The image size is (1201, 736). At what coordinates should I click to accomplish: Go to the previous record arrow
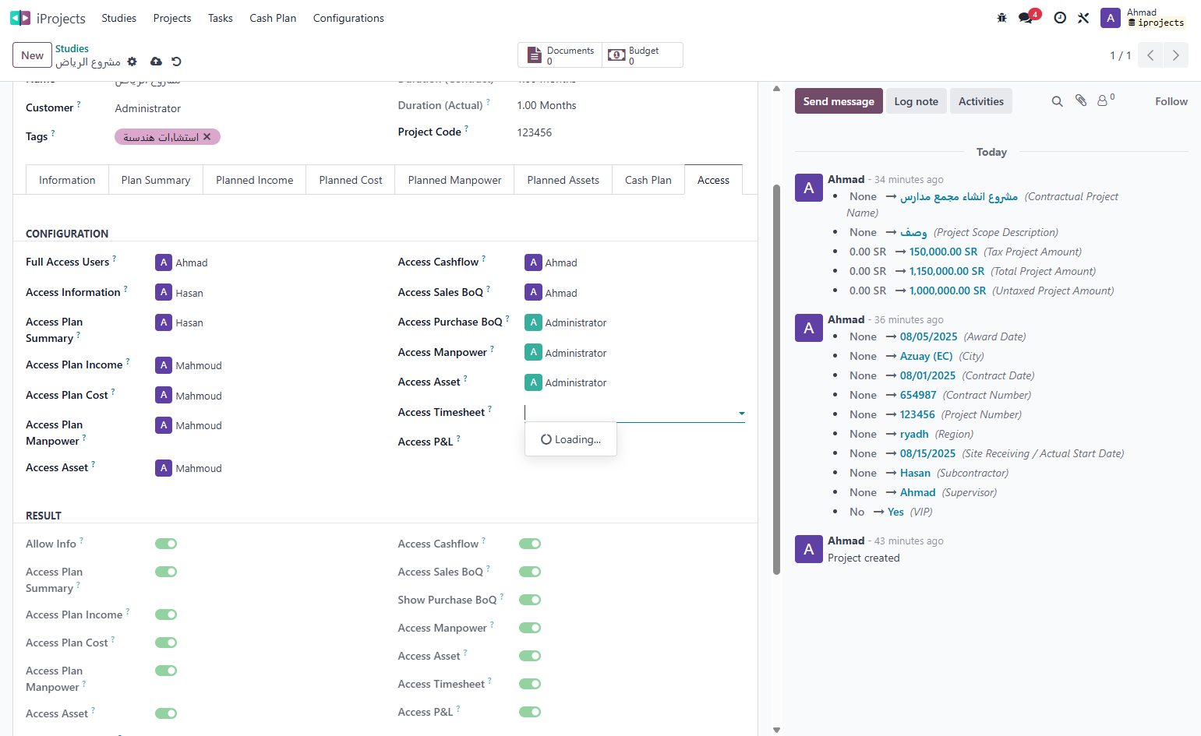(1150, 55)
